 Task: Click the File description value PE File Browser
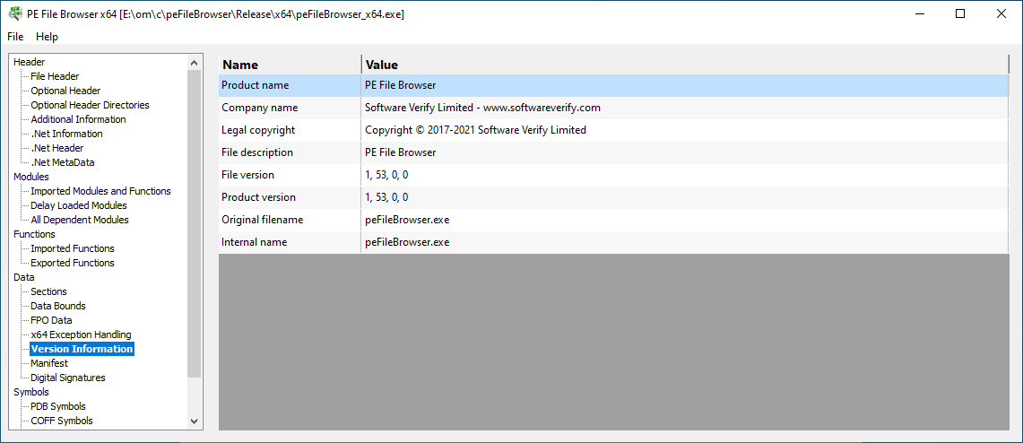click(x=401, y=152)
